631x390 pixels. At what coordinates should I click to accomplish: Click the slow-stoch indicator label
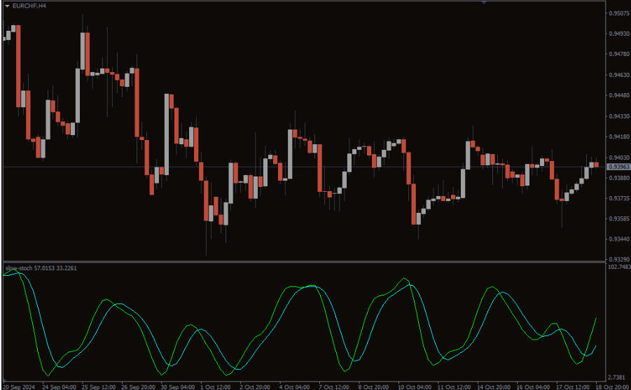click(41, 267)
